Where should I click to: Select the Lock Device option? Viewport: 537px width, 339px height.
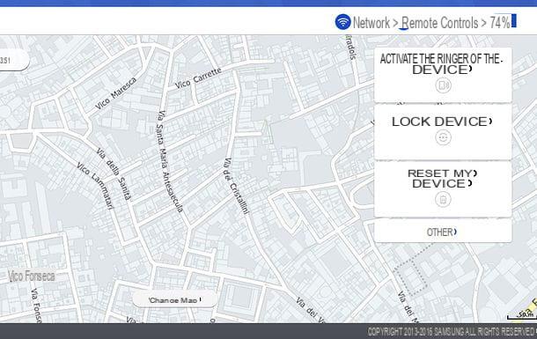[443, 132]
